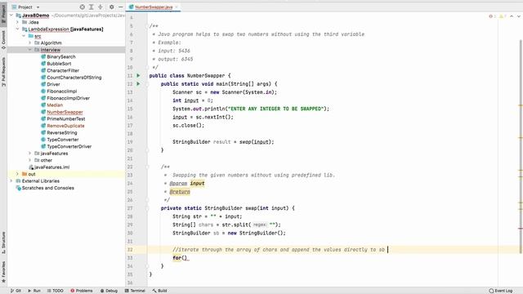
Task: Select Scratches and Consoles node
Action: [47, 188]
